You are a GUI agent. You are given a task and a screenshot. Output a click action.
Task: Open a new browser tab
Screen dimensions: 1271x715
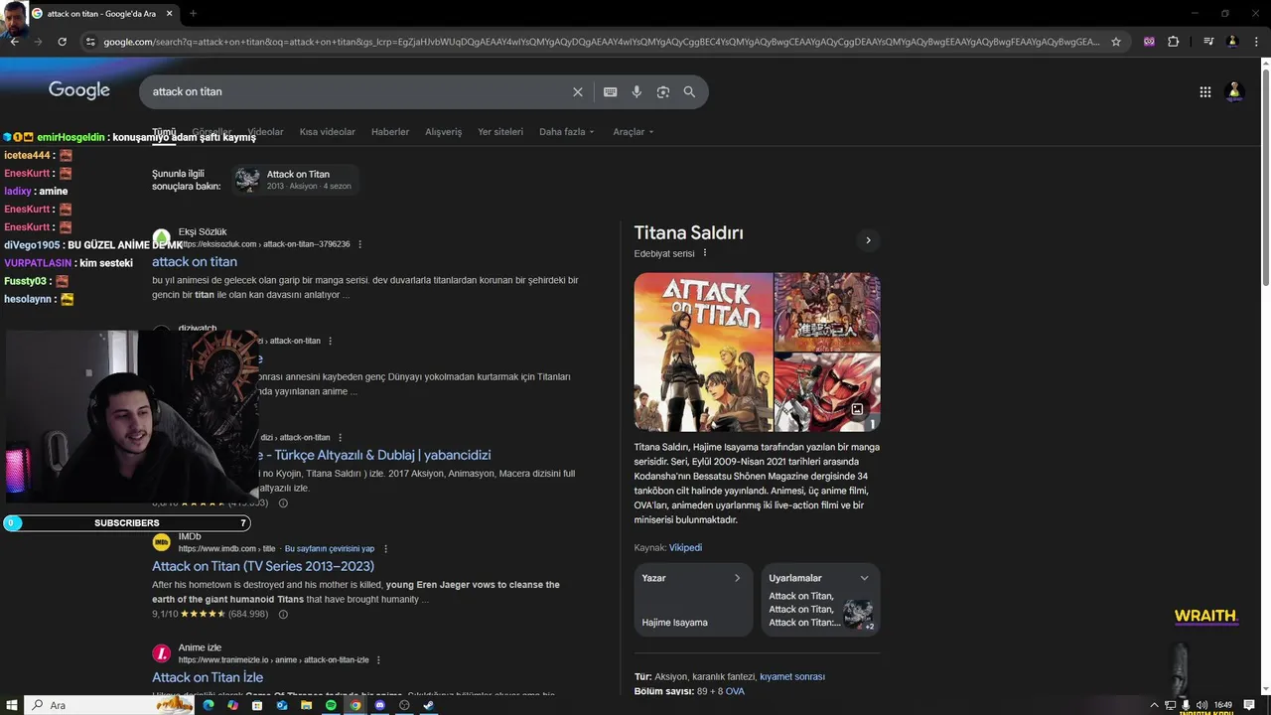[x=193, y=14]
